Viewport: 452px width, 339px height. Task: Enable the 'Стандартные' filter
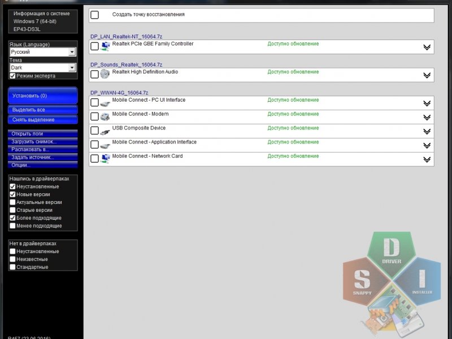pos(12,267)
